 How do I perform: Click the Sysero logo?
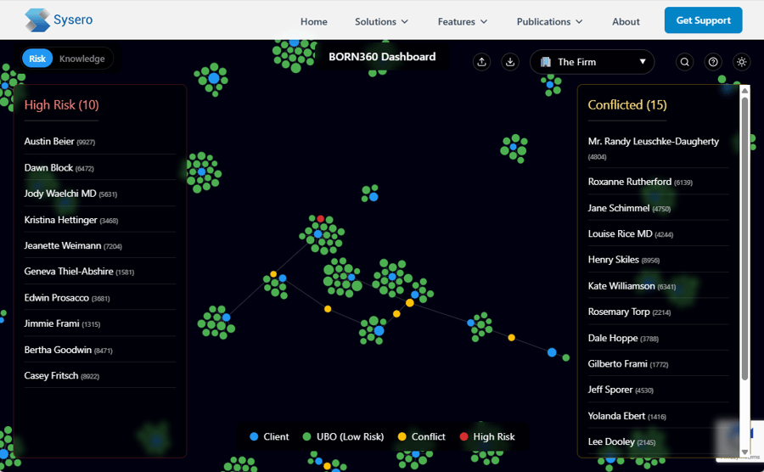click(59, 20)
